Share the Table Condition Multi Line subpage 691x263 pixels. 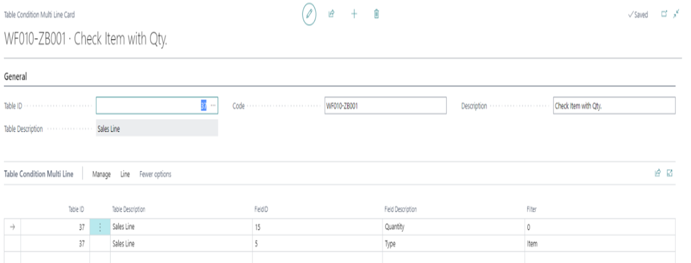658,174
